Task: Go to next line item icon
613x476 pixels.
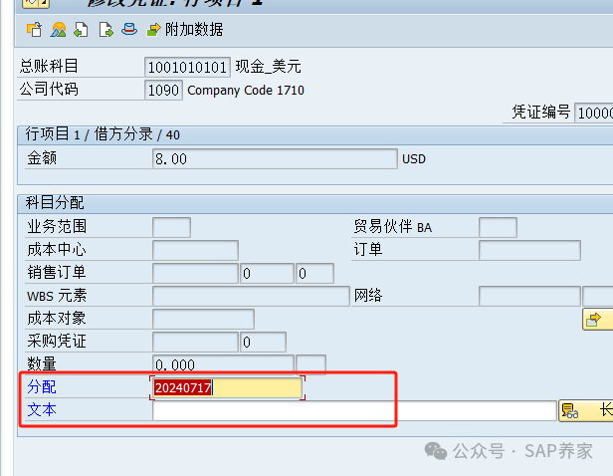Action: coord(105,30)
